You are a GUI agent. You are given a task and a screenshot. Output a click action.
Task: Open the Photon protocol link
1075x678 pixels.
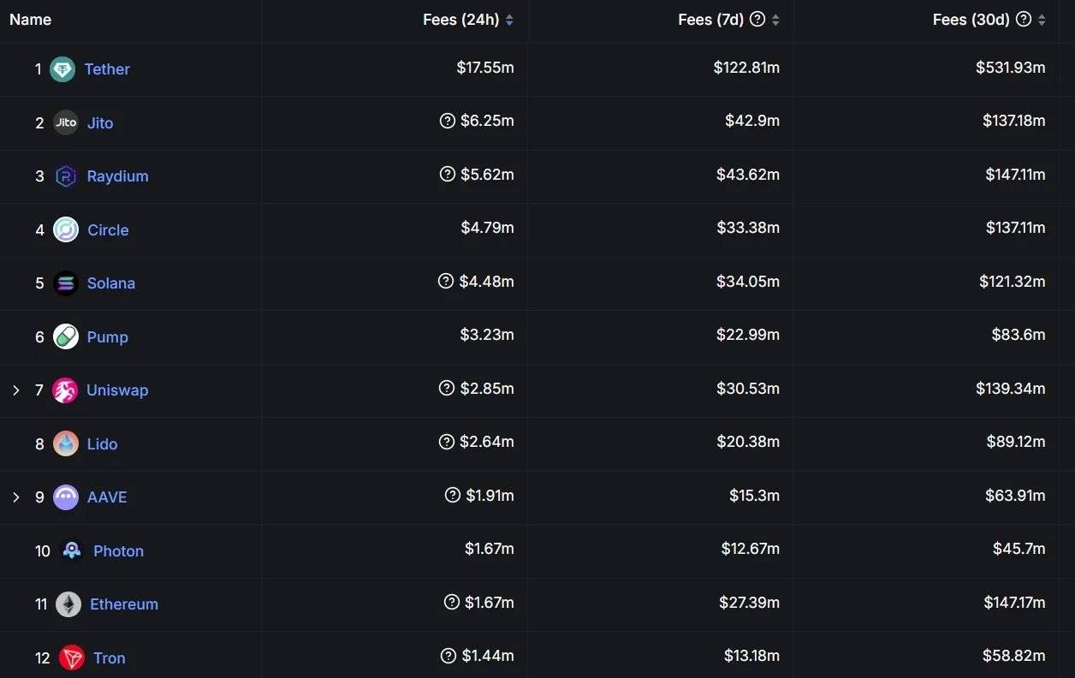tap(118, 551)
